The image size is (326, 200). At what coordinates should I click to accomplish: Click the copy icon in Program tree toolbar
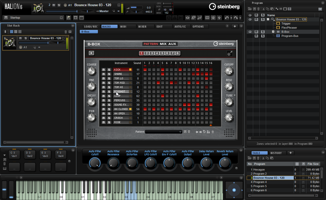click(268, 9)
